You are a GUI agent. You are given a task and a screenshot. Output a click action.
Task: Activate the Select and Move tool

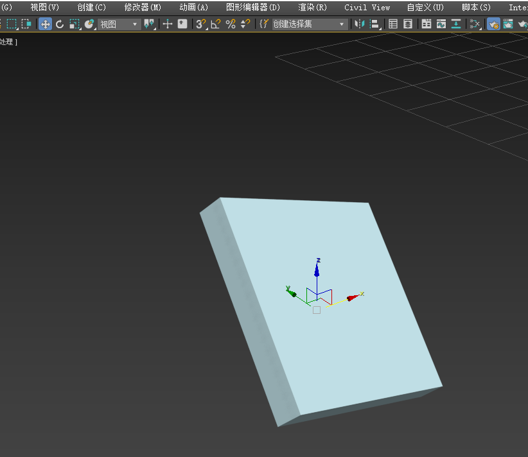tap(45, 24)
